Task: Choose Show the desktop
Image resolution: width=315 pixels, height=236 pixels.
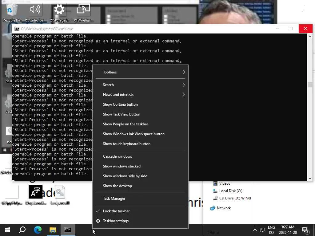Action: (140, 186)
